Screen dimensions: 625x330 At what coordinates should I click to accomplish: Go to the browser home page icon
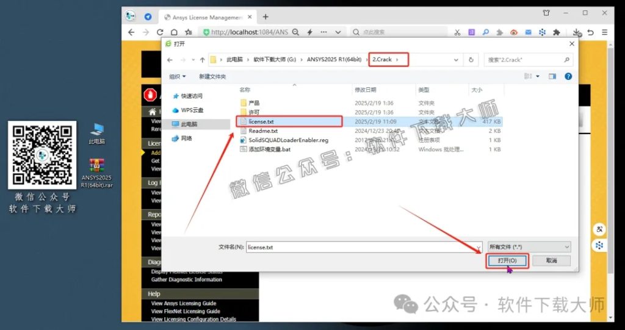click(174, 32)
